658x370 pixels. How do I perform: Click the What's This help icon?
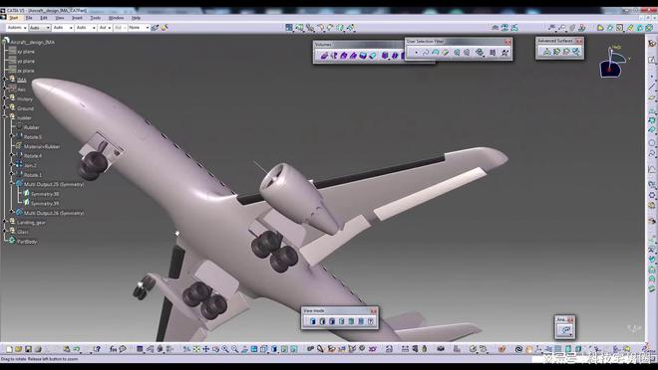(97, 349)
